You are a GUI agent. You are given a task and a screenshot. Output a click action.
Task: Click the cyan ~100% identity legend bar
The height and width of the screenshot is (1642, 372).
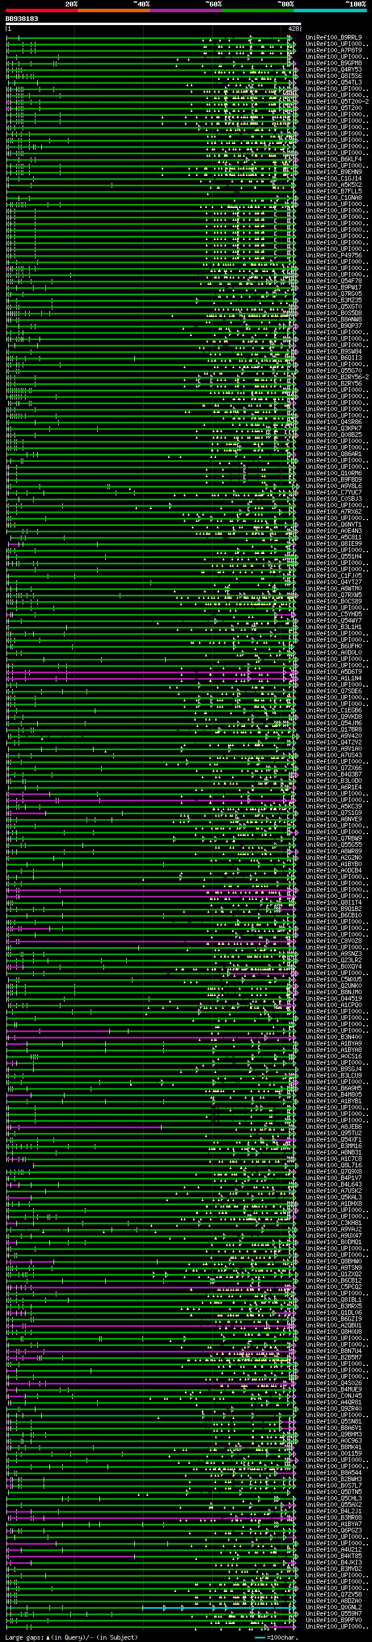point(330,10)
